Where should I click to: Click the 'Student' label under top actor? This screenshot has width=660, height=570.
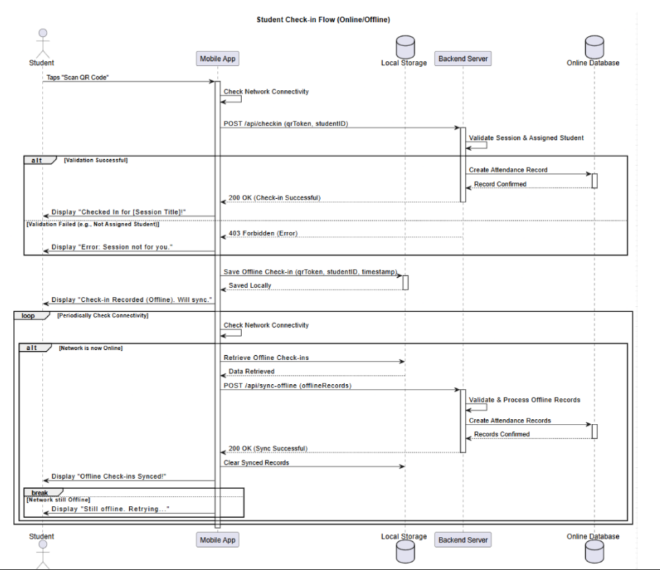42,62
